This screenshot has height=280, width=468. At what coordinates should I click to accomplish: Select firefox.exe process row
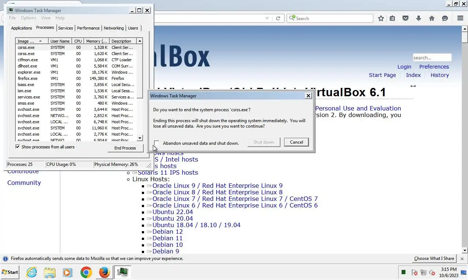click(76, 78)
